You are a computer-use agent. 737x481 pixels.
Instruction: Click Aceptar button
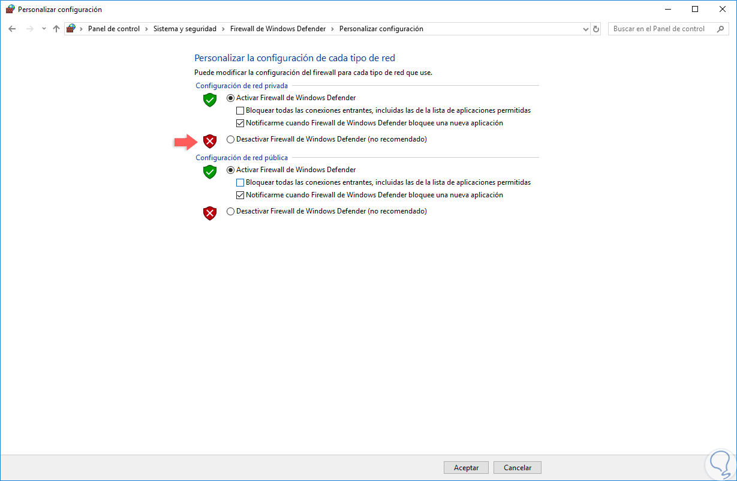click(466, 467)
